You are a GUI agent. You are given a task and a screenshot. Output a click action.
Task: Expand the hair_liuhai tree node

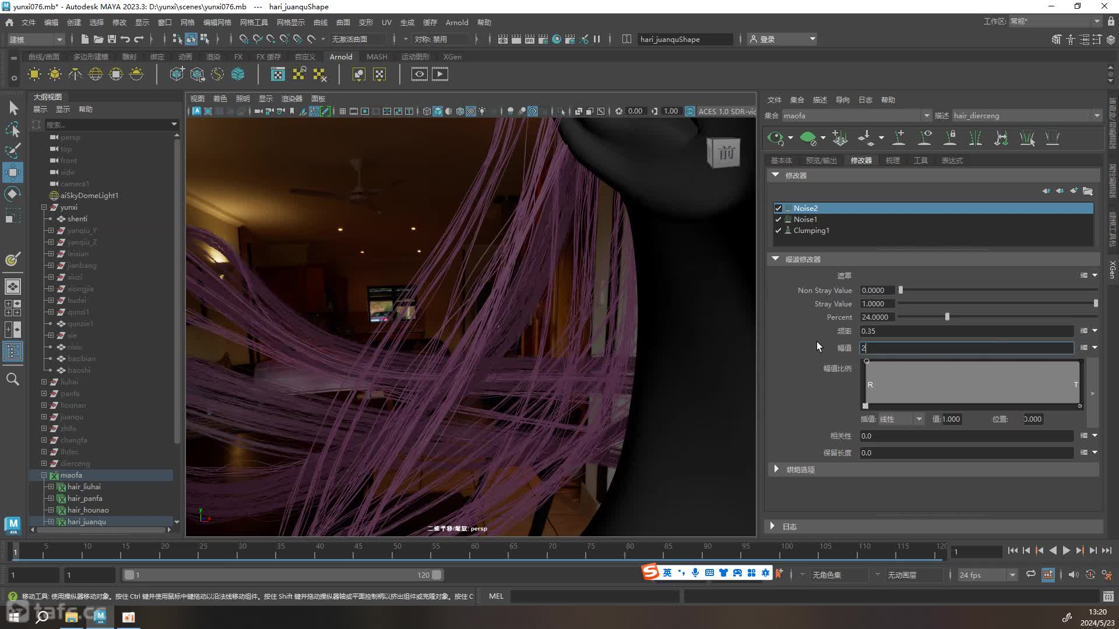click(51, 487)
